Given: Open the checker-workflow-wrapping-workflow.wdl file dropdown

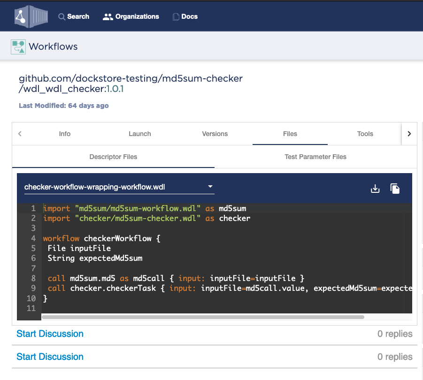Looking at the screenshot, I should click(119, 187).
